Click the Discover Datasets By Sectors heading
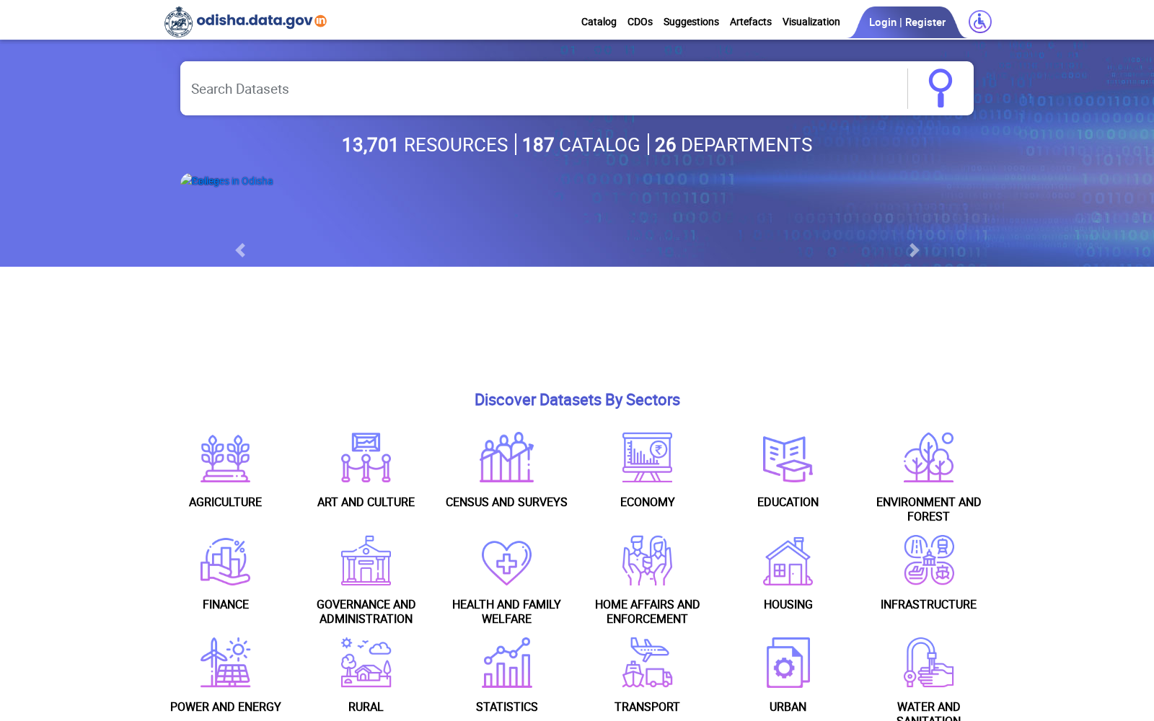Viewport: 1154px width, 721px height. pyautogui.click(x=577, y=400)
